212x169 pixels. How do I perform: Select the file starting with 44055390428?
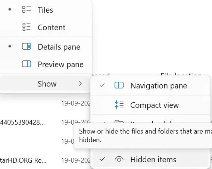coord(22,122)
